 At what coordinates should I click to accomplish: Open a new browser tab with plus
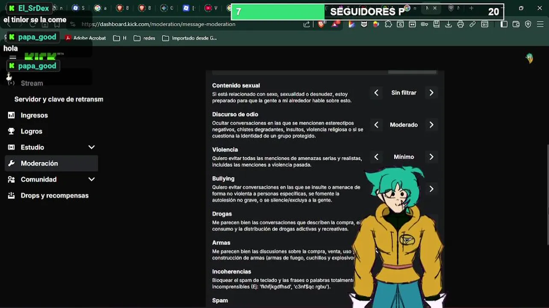pos(471,8)
